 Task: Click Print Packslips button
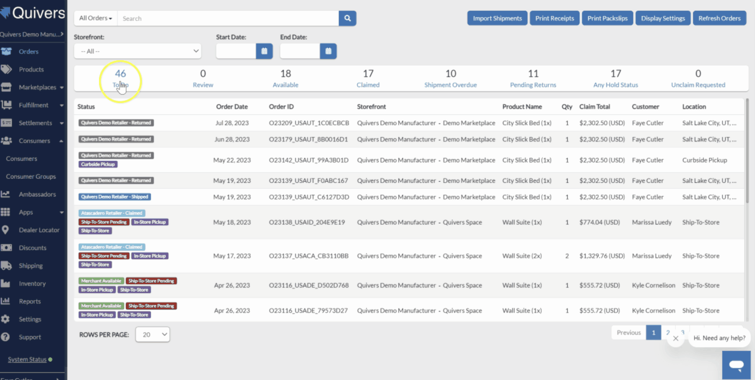tap(607, 18)
